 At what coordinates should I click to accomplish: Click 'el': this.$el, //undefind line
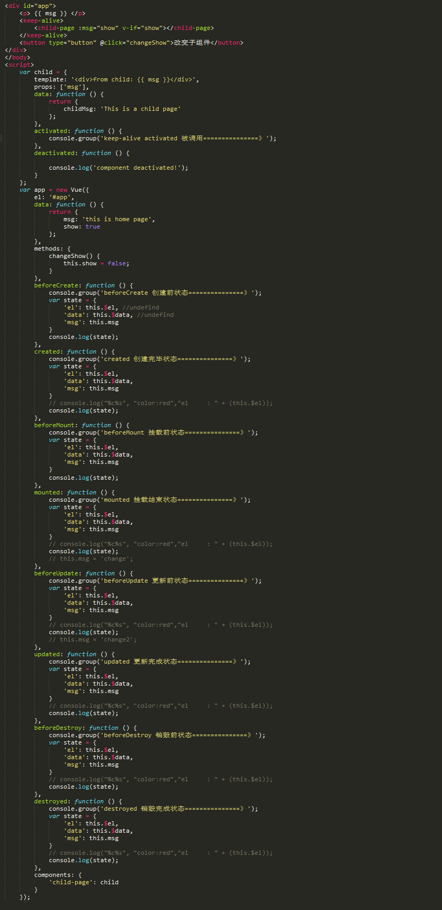[x=111, y=307]
